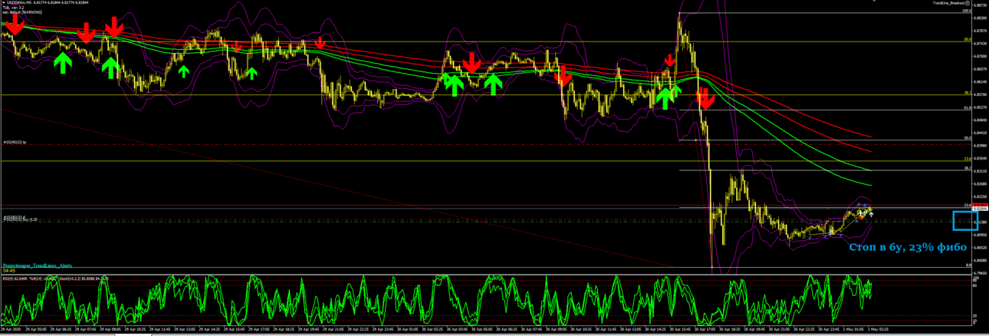Viewport: 989px width, 336px height.
Task: Click the '1 May 02:25' time axis label
Action: (878, 329)
